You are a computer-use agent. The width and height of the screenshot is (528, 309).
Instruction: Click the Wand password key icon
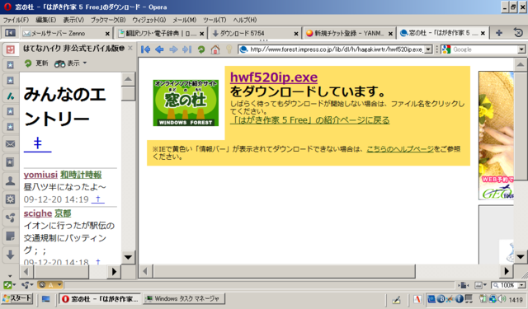[x=229, y=49]
